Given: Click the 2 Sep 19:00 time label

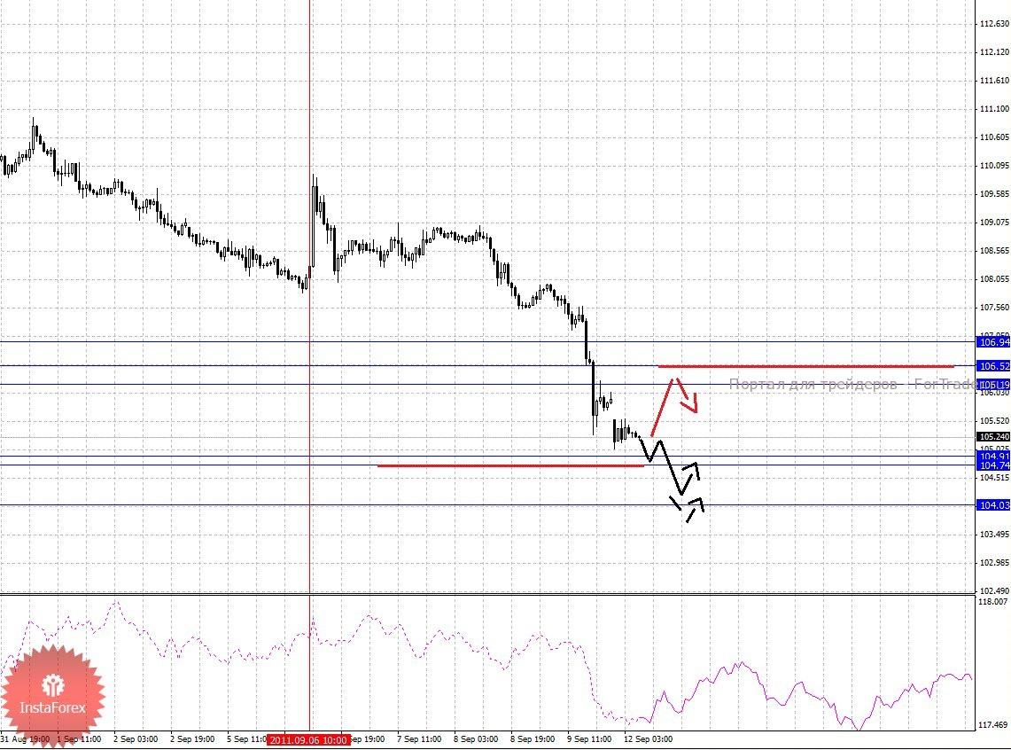Looking at the screenshot, I should [x=192, y=739].
